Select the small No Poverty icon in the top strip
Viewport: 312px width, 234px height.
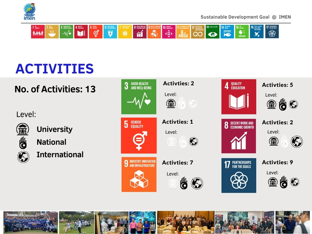pos(38,32)
